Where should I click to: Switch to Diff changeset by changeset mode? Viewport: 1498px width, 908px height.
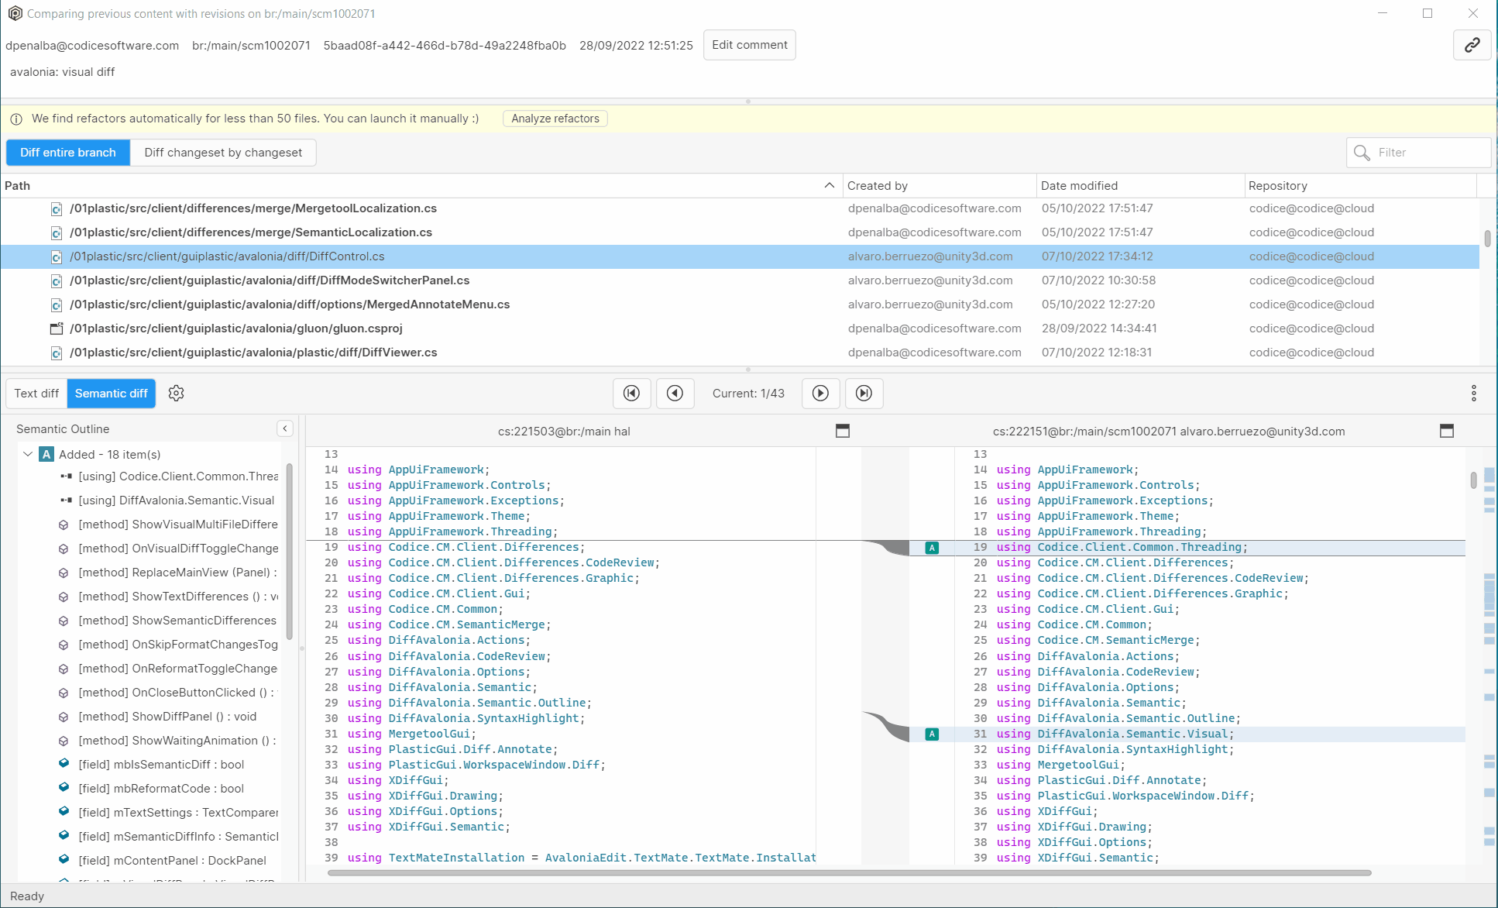pyautogui.click(x=222, y=152)
